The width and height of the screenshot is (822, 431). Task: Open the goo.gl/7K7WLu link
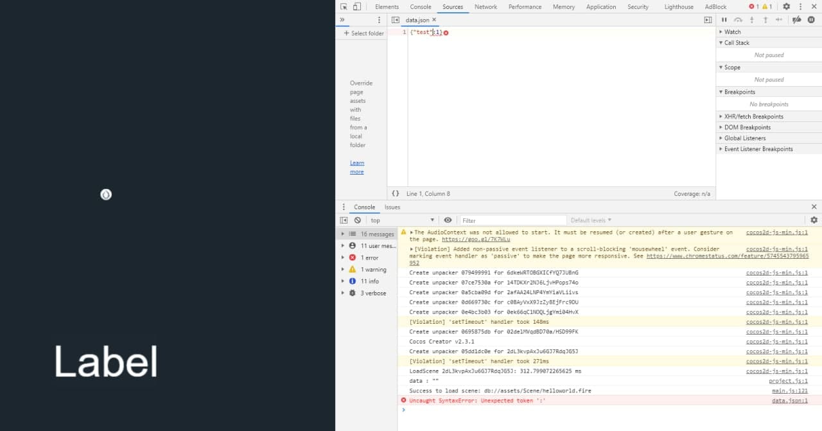(x=476, y=239)
